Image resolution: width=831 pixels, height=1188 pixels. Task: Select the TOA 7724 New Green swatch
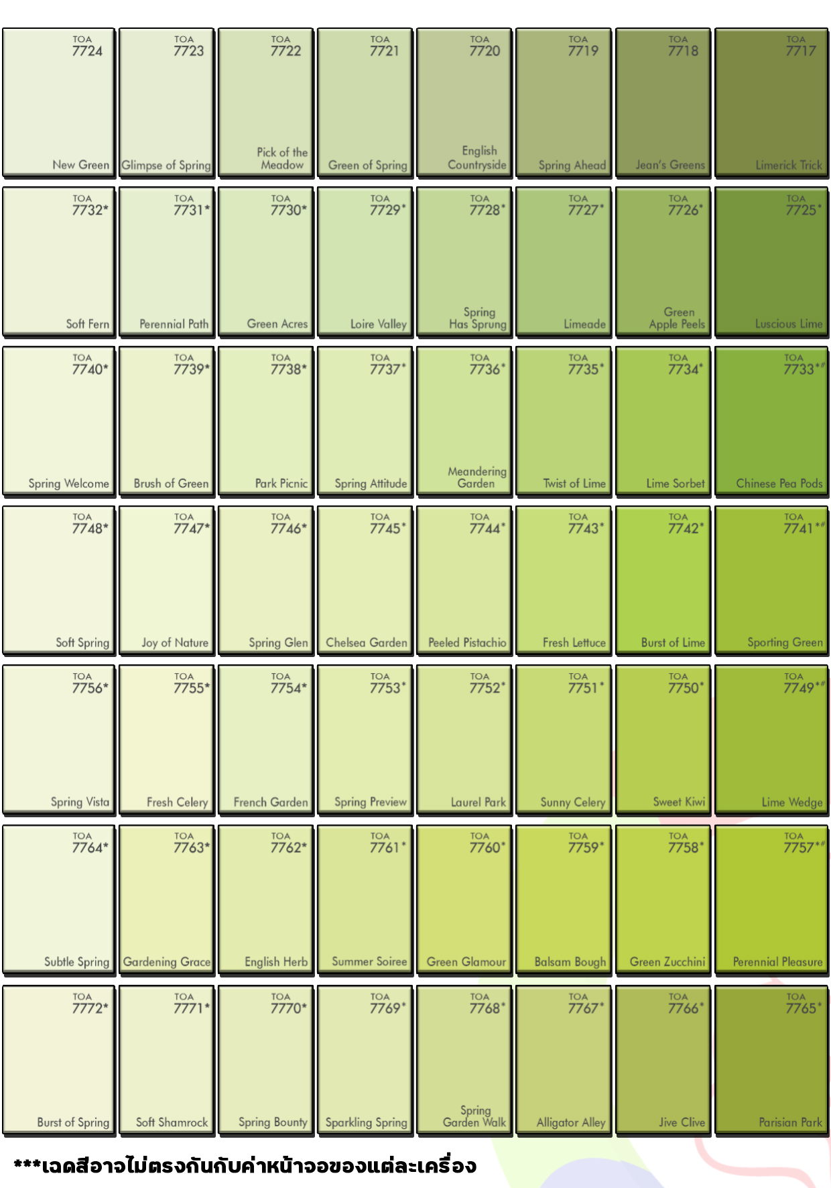click(x=59, y=103)
